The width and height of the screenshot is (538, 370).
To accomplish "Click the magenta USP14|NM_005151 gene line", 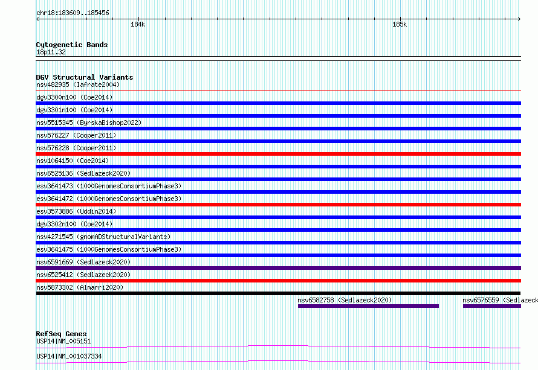I will click(x=278, y=346).
